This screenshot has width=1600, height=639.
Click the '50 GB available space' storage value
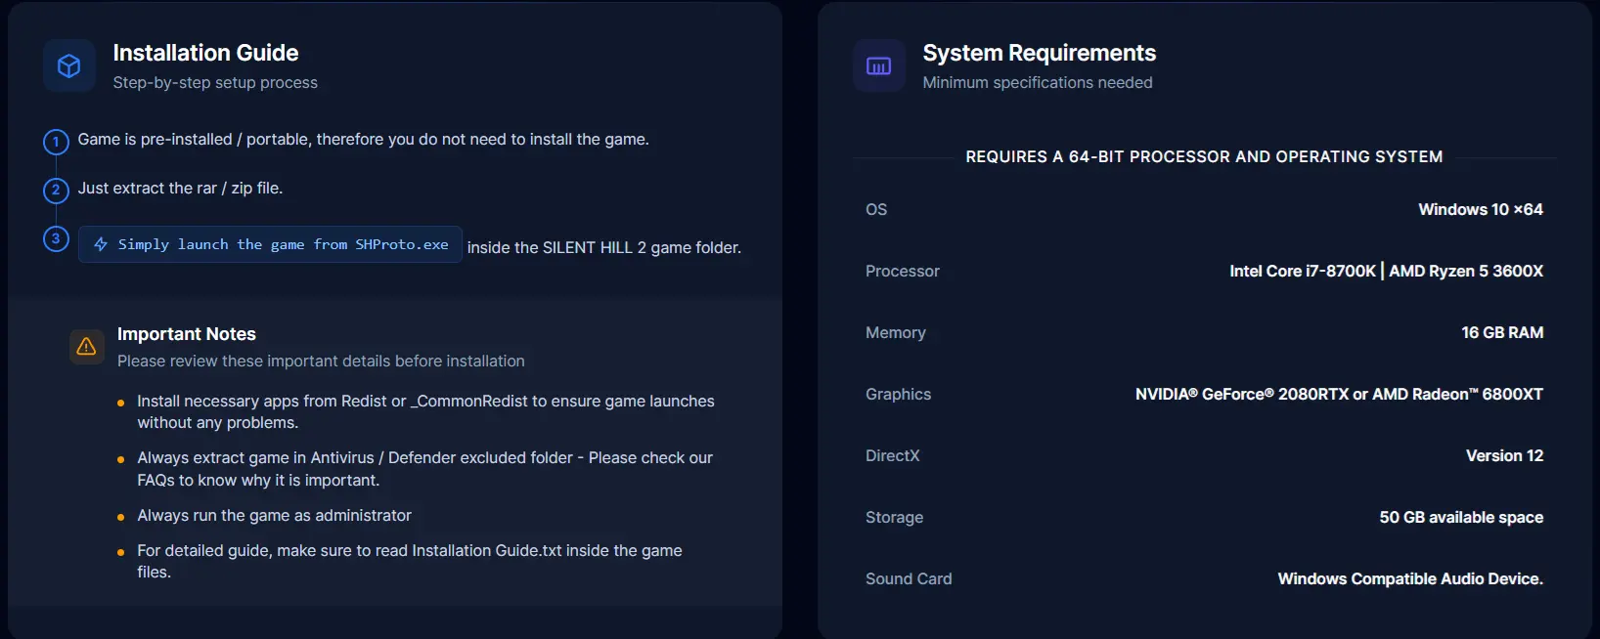pyautogui.click(x=1461, y=517)
